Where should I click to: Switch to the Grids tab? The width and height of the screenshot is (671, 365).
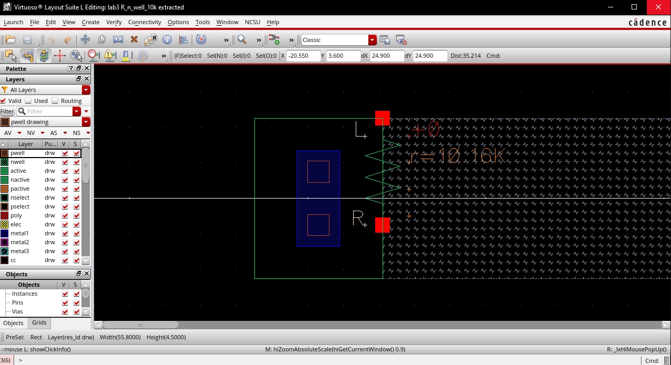39,322
